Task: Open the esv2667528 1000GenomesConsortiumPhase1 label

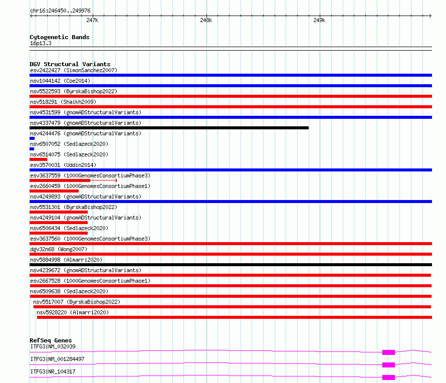Action: (x=90, y=281)
